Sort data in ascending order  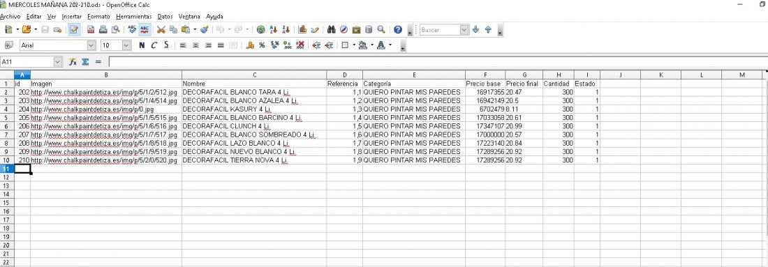coord(273,30)
